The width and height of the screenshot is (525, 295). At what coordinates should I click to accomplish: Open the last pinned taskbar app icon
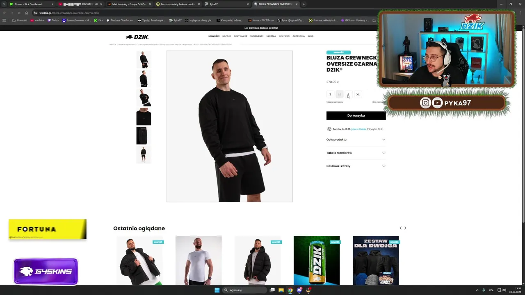(308, 290)
